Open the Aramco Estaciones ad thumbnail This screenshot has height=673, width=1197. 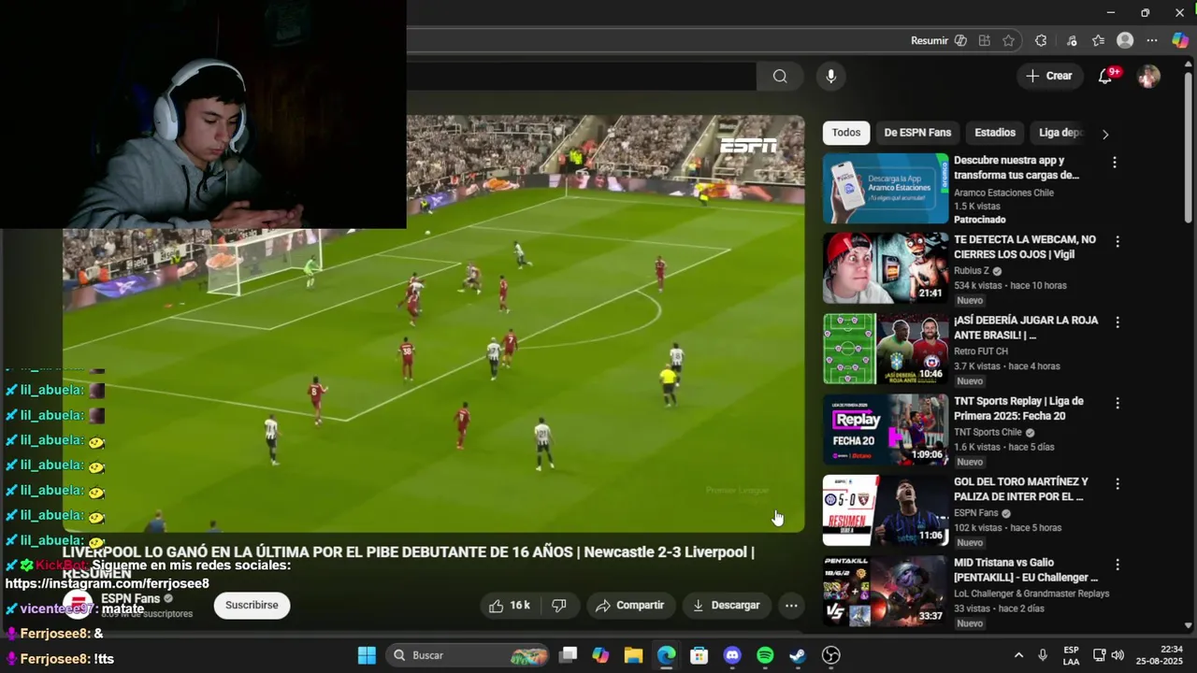pyautogui.click(x=886, y=189)
